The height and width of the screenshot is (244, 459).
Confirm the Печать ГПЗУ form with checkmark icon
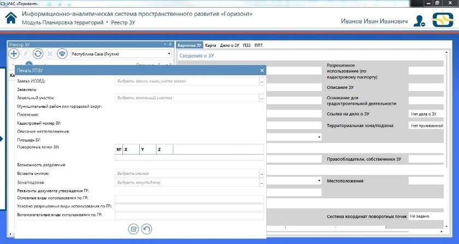click(x=133, y=229)
